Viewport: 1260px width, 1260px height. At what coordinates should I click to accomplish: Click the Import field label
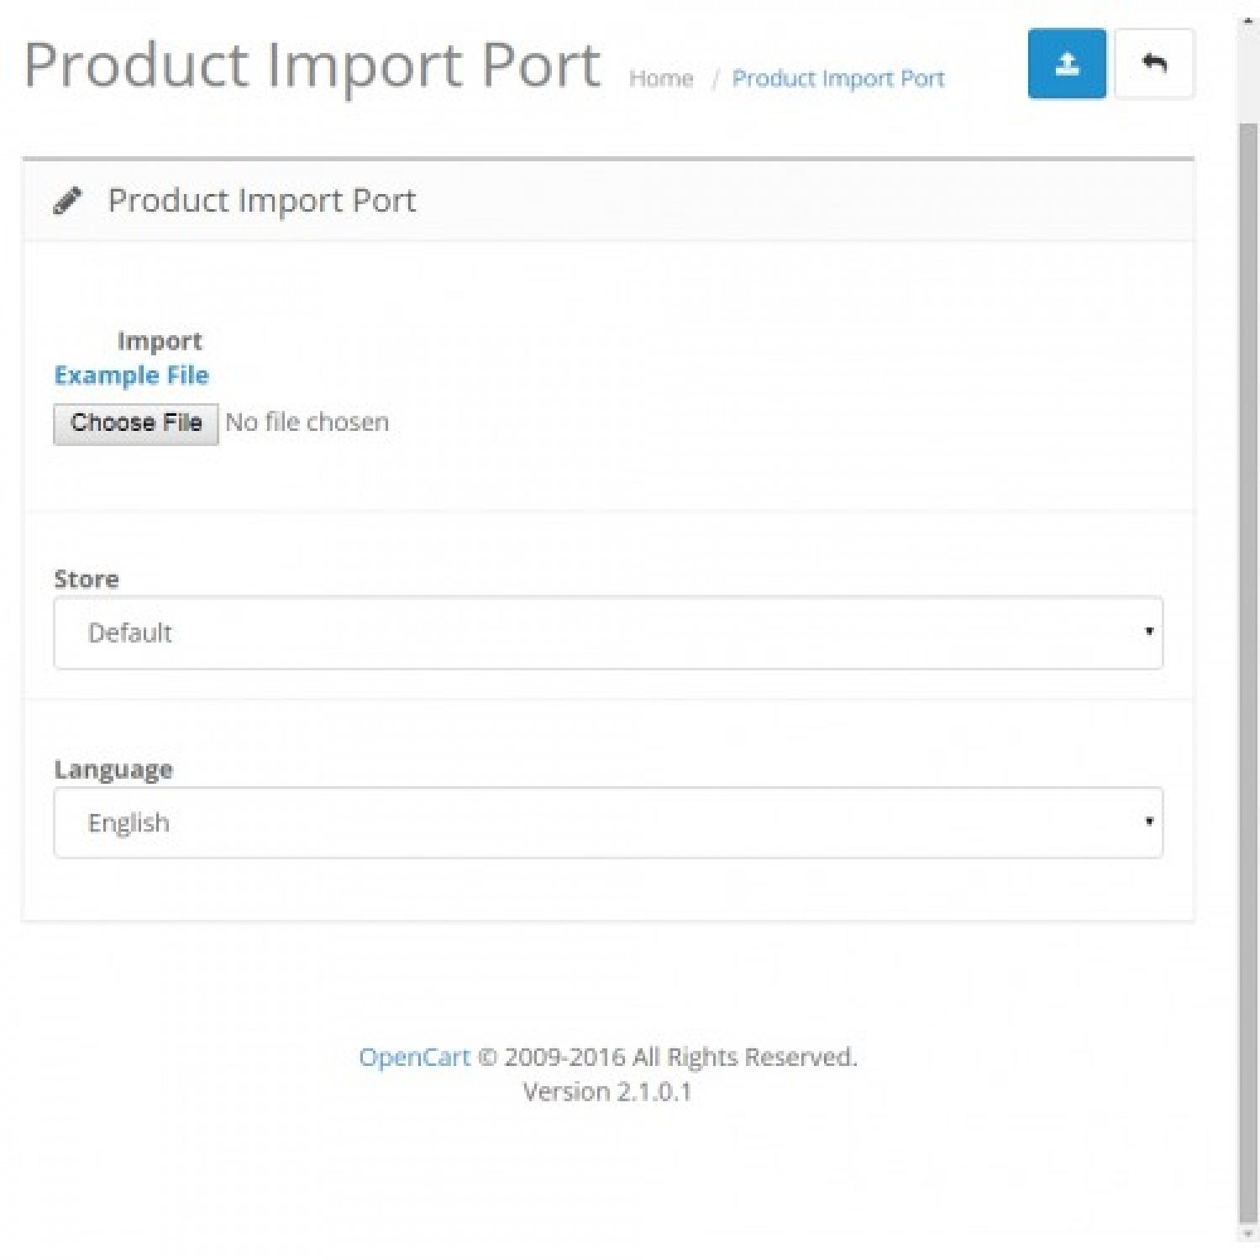pyautogui.click(x=160, y=341)
